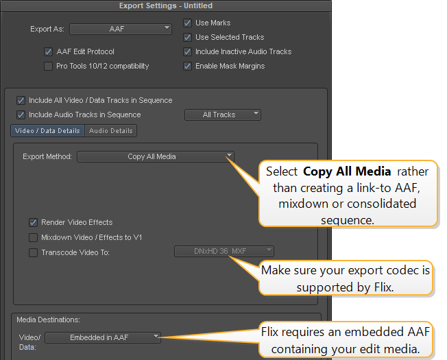447x360 pixels.
Task: Uncheck Include All Video / Data Tracks
Action: (21, 100)
